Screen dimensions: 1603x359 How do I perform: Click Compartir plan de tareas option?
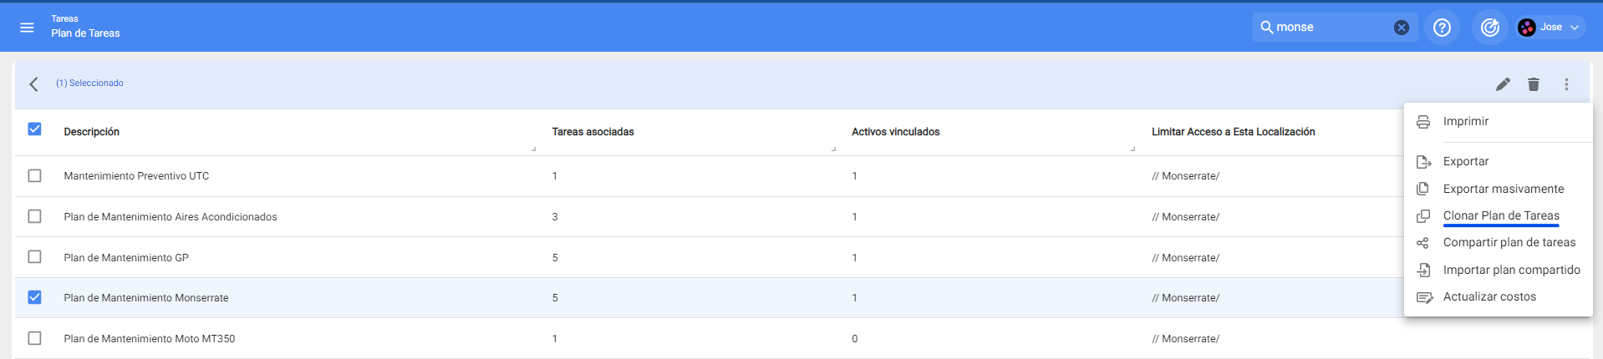pos(1509,242)
